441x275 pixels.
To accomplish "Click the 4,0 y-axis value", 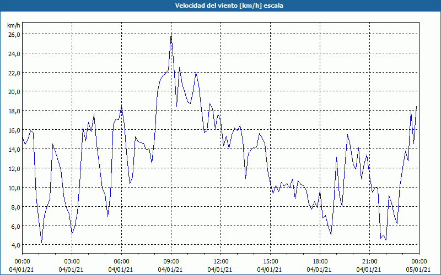I will (15, 245).
